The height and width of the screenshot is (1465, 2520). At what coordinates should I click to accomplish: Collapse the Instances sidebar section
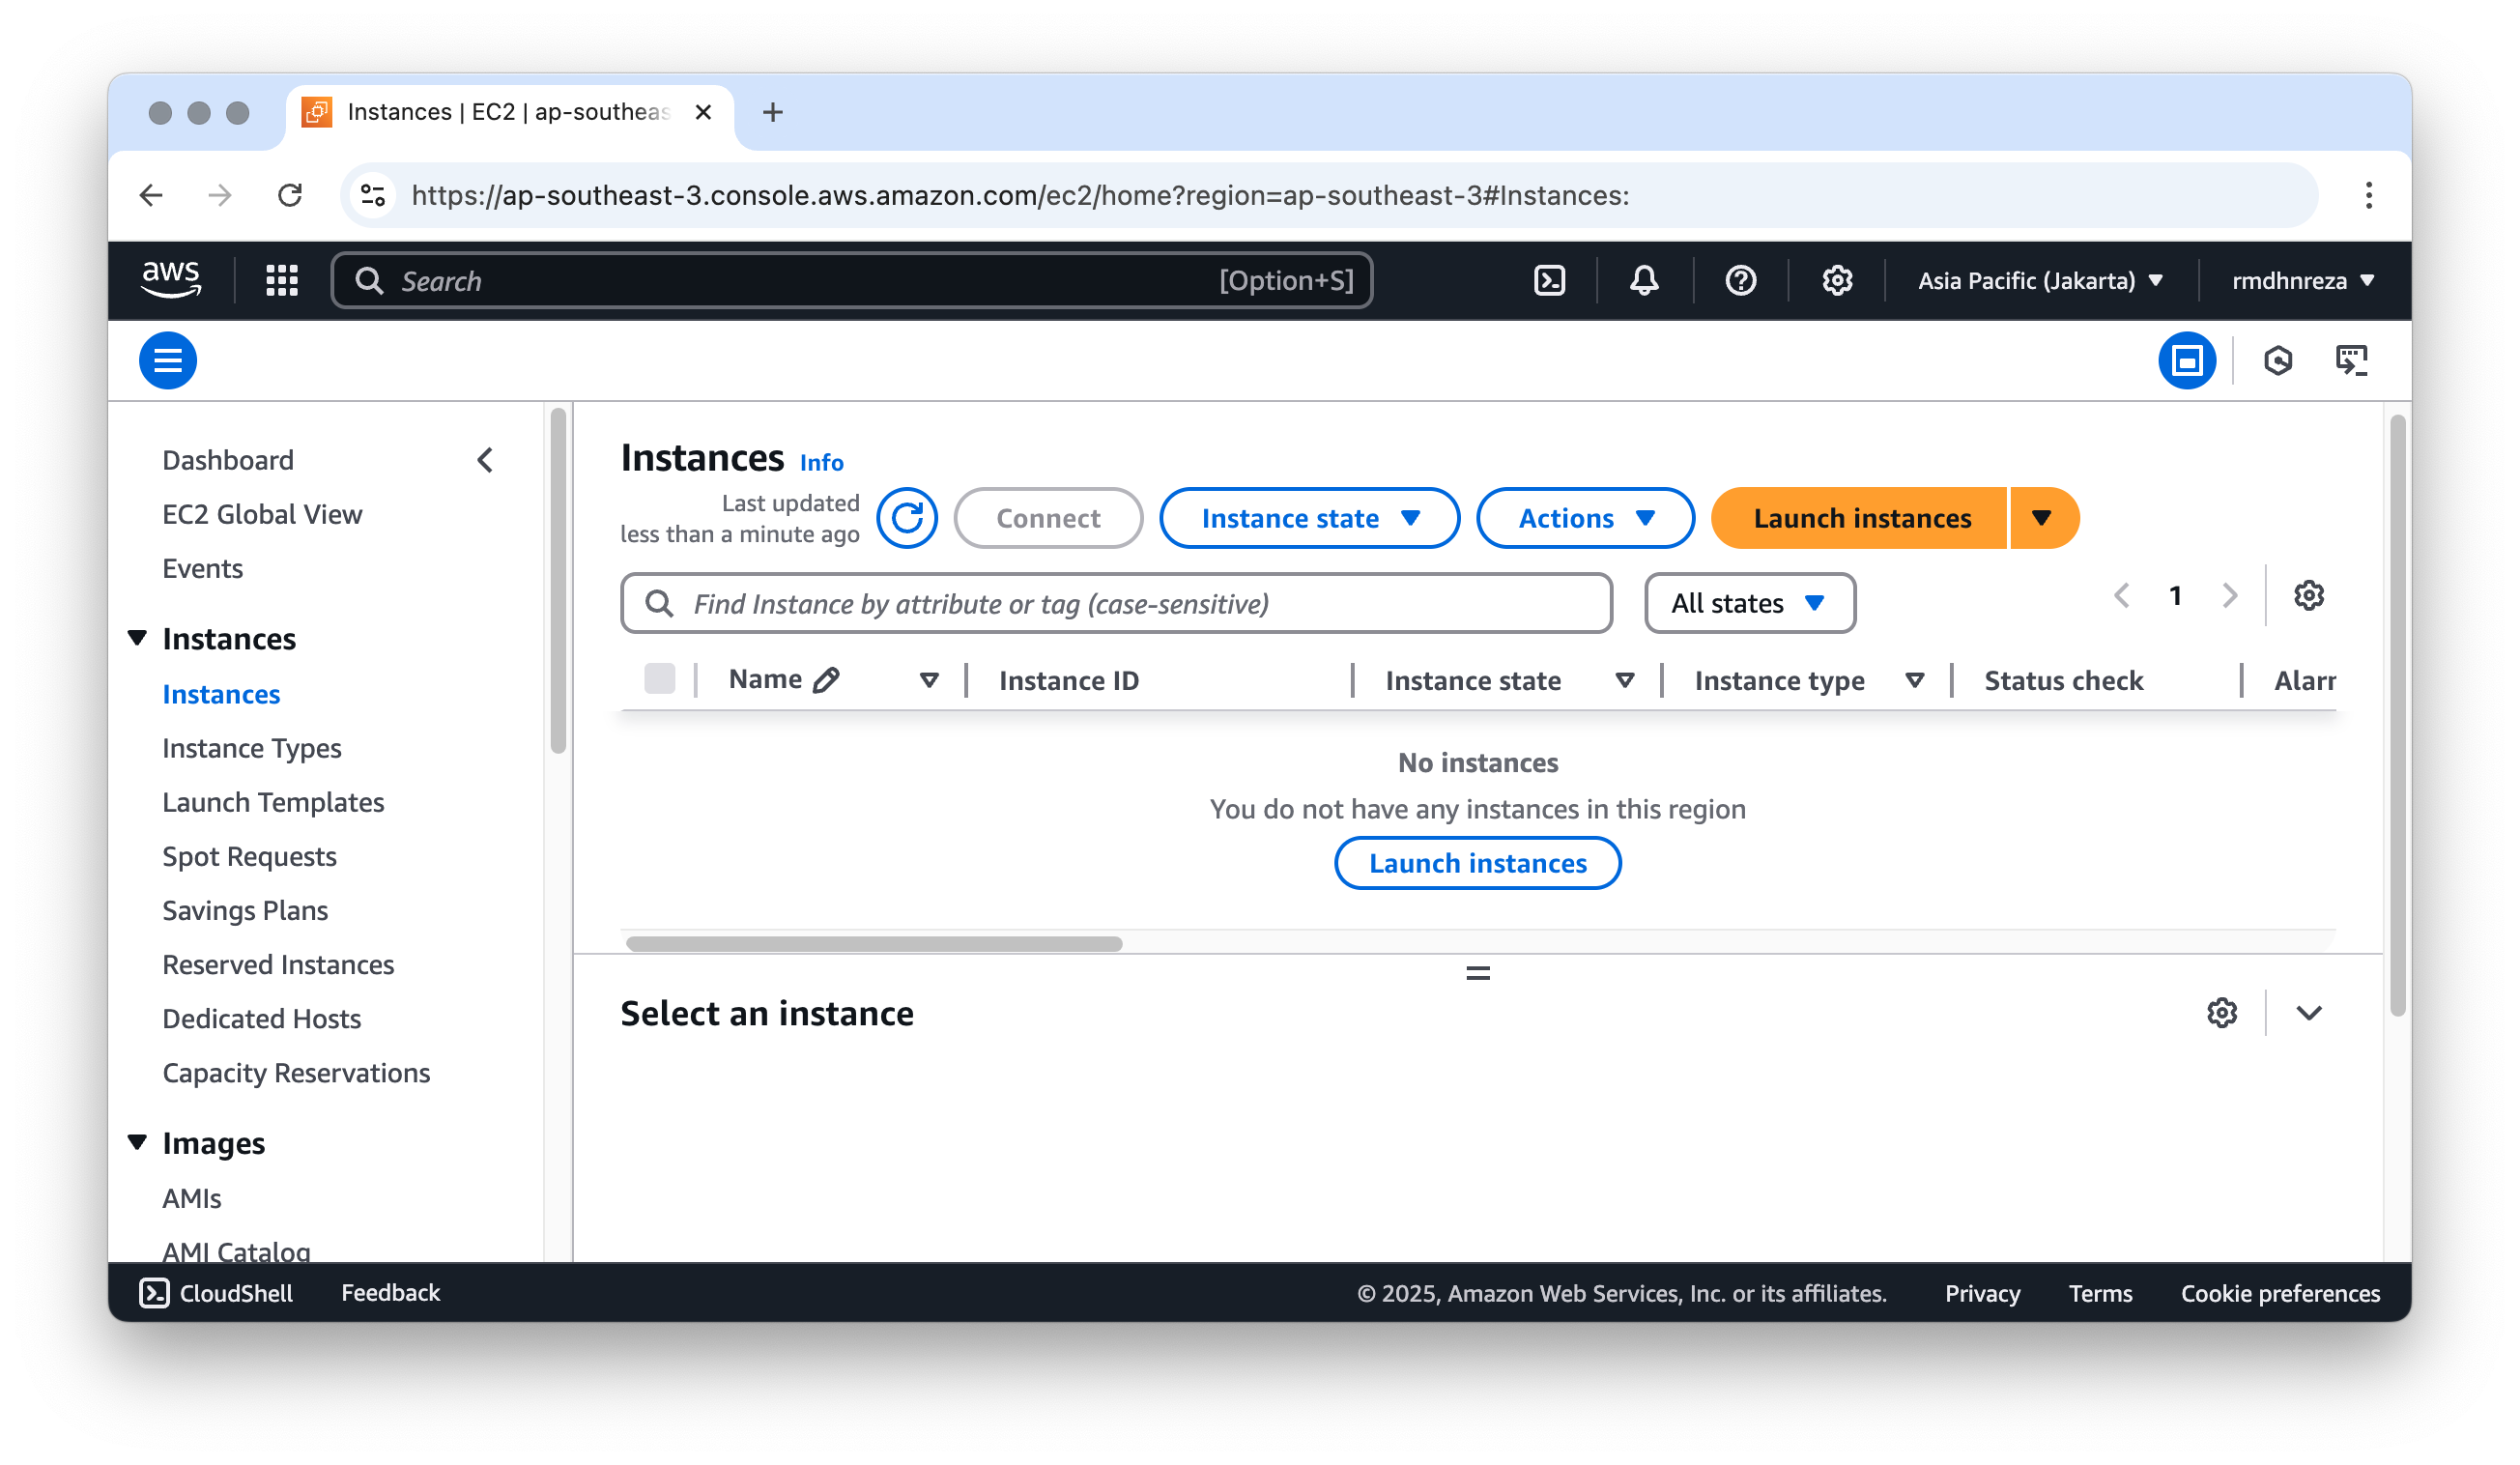click(138, 638)
